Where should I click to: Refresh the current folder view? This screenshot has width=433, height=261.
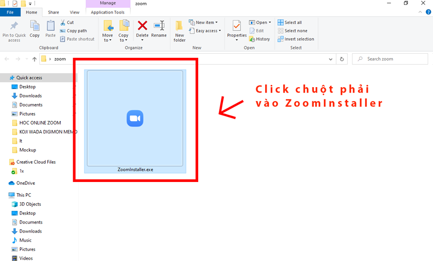(x=342, y=59)
